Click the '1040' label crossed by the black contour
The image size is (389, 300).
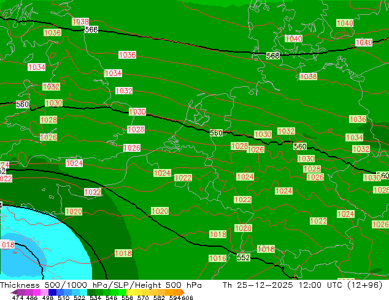(364, 43)
